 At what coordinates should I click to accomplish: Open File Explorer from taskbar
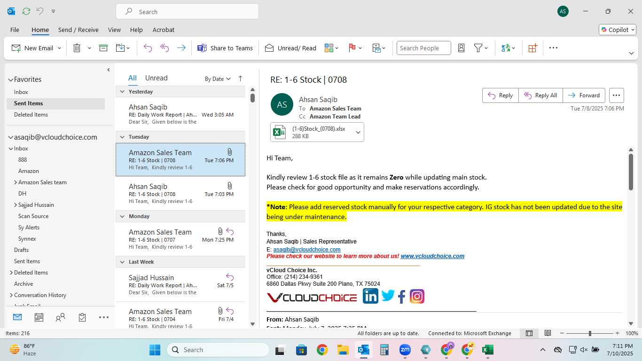(343, 350)
